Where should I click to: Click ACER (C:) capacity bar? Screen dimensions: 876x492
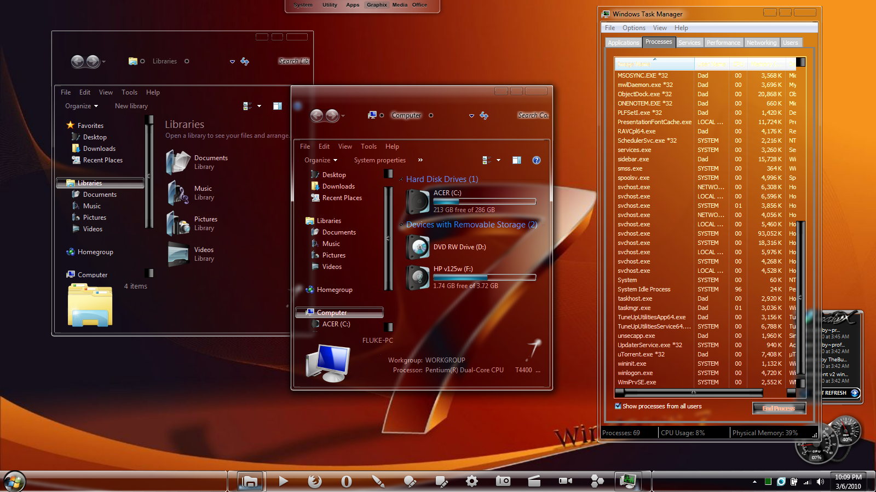[x=485, y=202]
